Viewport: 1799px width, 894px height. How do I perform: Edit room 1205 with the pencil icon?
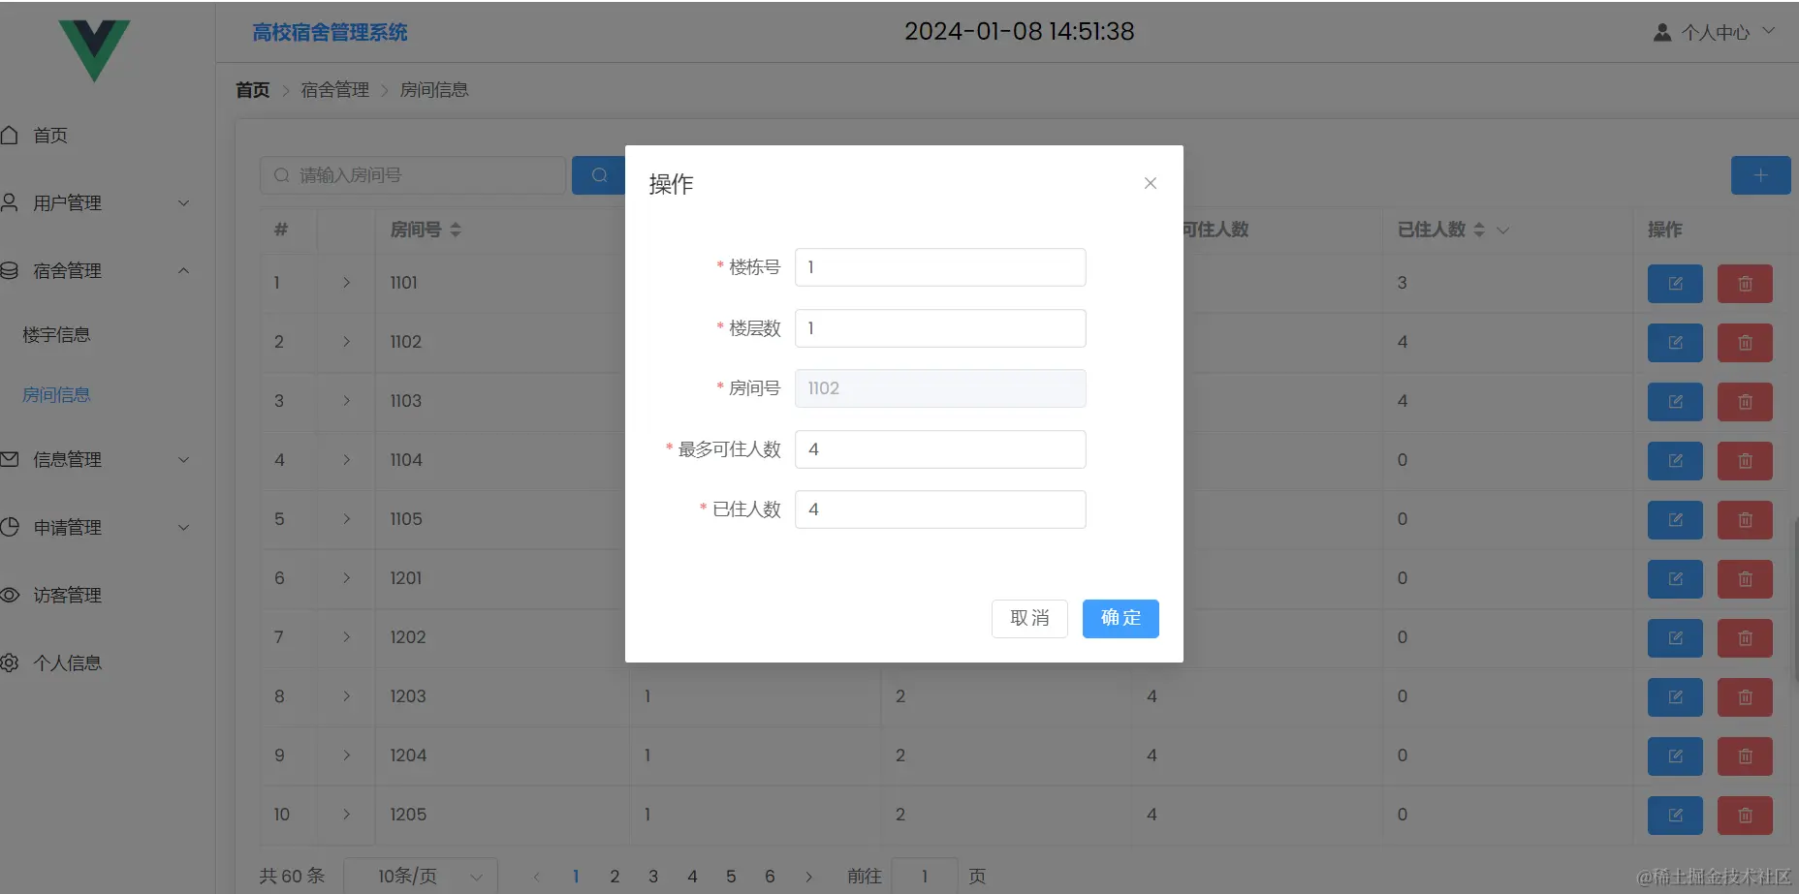point(1675,816)
